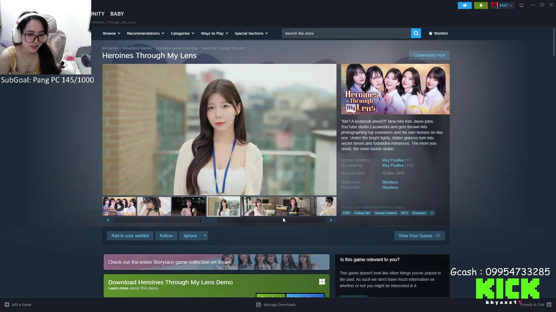This screenshot has height=312, width=556.
Task: Click the Manage Downloads icon
Action: [258, 305]
